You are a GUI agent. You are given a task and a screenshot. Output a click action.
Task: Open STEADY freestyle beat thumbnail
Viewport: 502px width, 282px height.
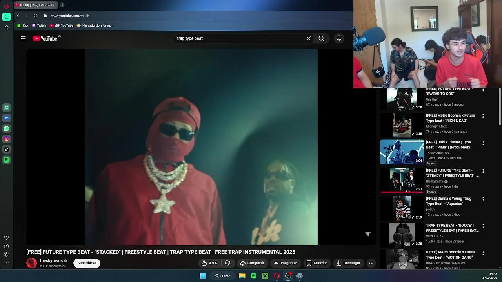(x=402, y=180)
